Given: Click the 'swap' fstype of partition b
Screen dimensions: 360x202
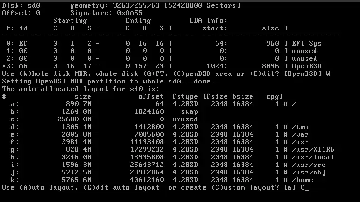Looking at the screenshot, I should (x=189, y=111).
